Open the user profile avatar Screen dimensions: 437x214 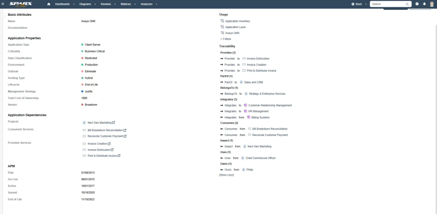tap(432, 4)
